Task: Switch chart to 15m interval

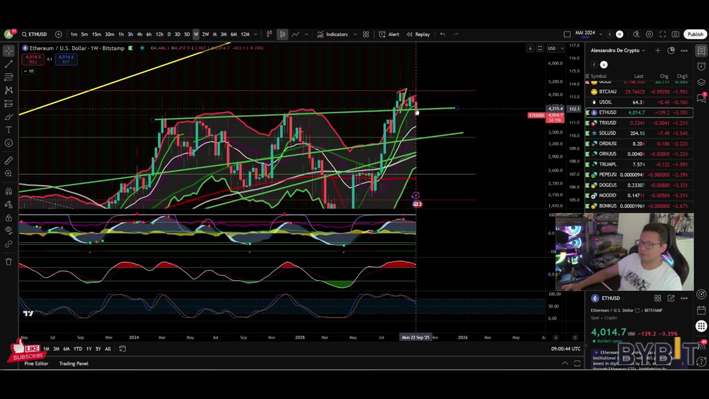Action: (x=96, y=34)
